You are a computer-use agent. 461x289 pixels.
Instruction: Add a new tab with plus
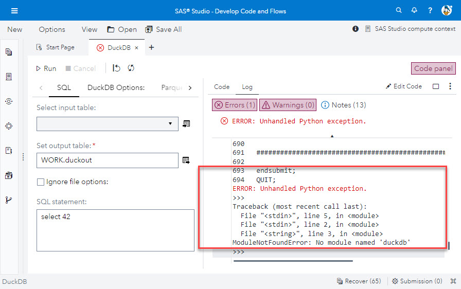click(151, 47)
